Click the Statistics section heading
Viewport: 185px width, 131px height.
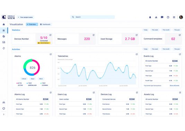(x=16, y=30)
